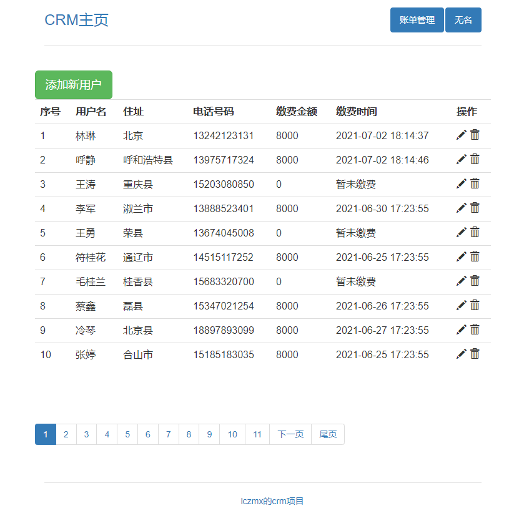Viewport: 529px width, 526px height.
Task: Delete user 冷琴 with trash icon
Action: click(475, 329)
